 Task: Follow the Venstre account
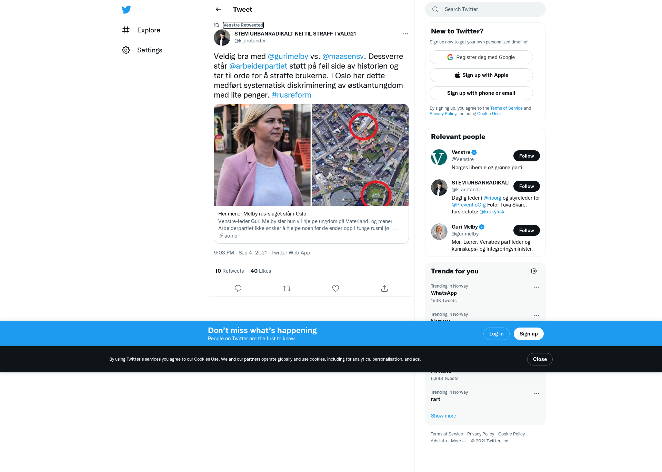point(526,156)
